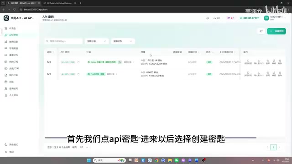This screenshot has height=164, width=292.
Task: Edit the second row's key
Action: coord(274,74)
